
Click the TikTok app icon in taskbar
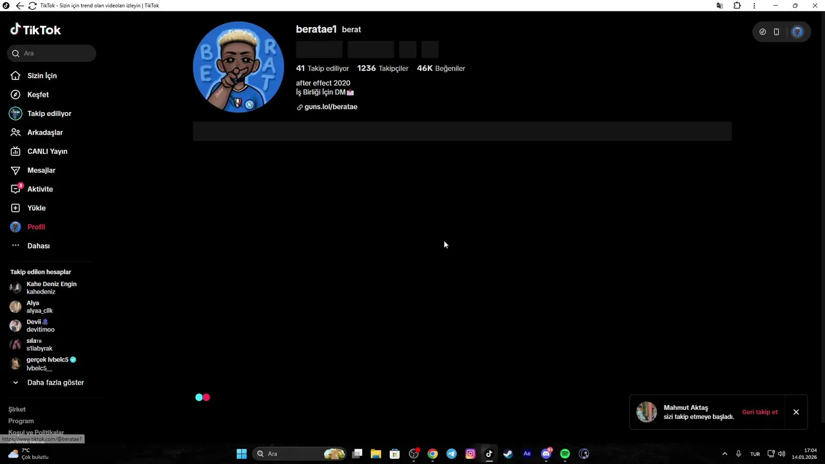pos(489,454)
